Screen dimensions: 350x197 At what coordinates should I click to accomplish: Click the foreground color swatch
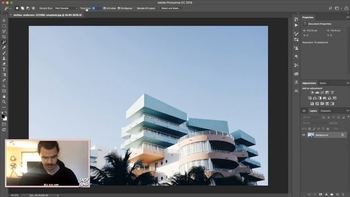[3, 117]
